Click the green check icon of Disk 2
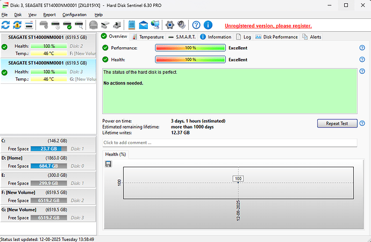Image resolution: width=371 pixels, height=242 pixels. pos(4,47)
